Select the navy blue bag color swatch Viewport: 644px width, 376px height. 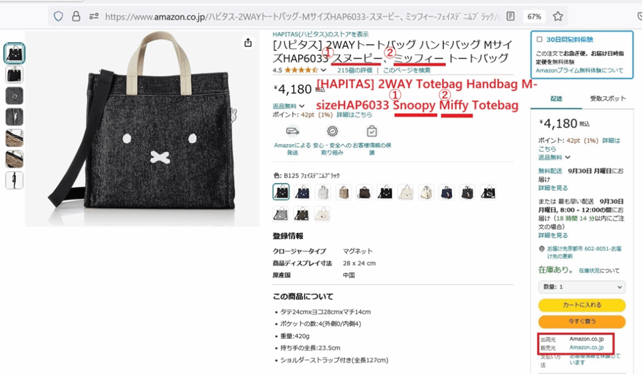point(303,192)
